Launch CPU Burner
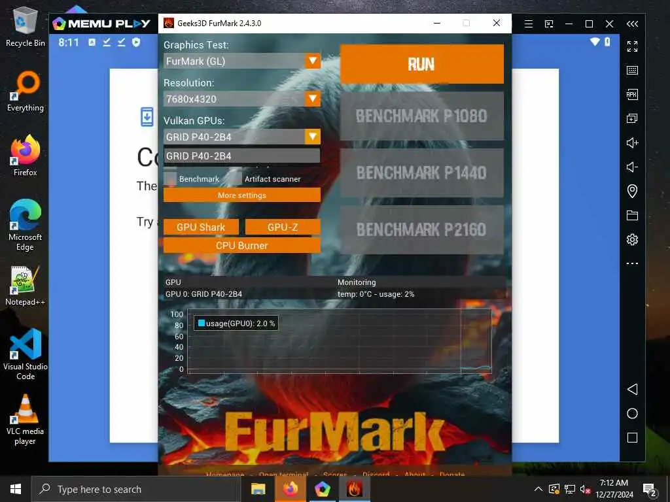 coord(242,246)
